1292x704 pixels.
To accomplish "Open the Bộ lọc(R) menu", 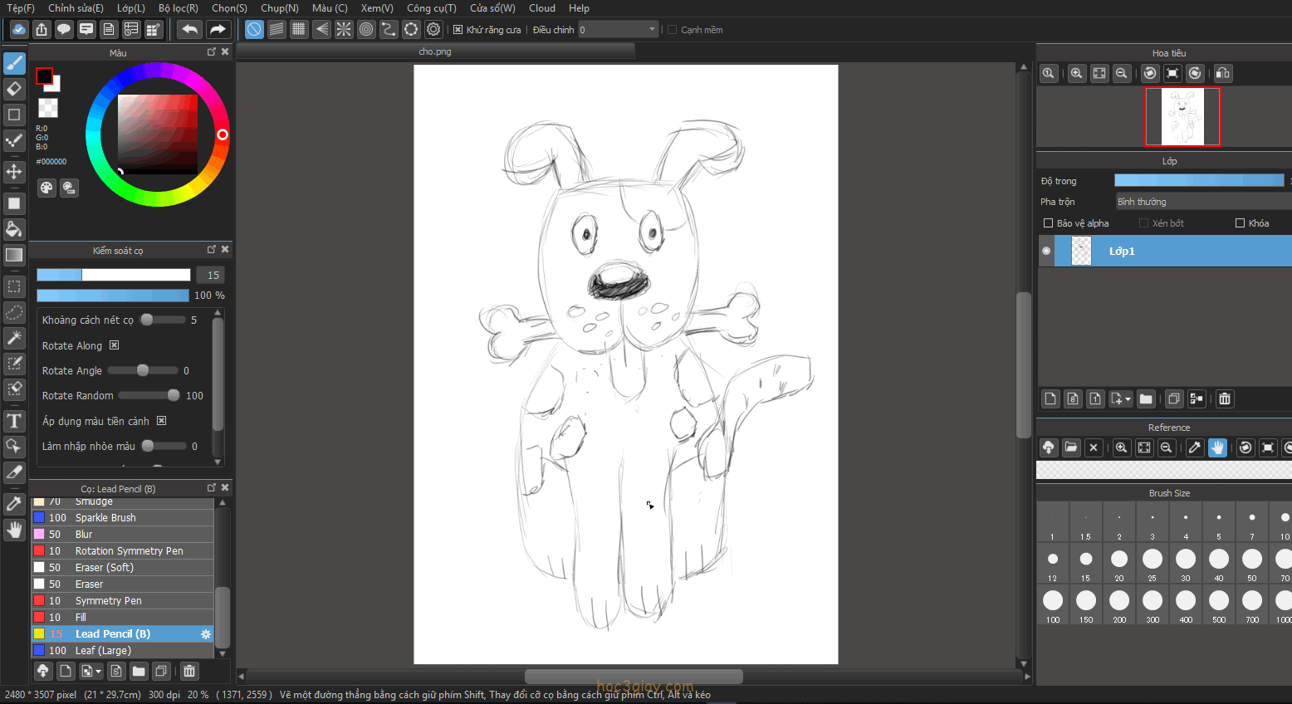I will tap(178, 8).
